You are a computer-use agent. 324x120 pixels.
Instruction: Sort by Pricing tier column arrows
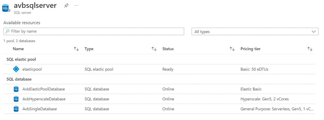pos(310,49)
